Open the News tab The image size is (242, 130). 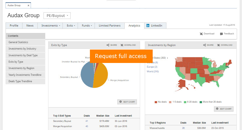(x=30, y=26)
